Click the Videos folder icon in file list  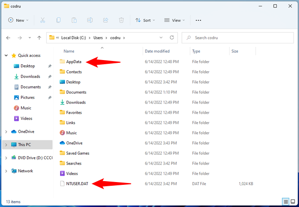[x=62, y=173]
